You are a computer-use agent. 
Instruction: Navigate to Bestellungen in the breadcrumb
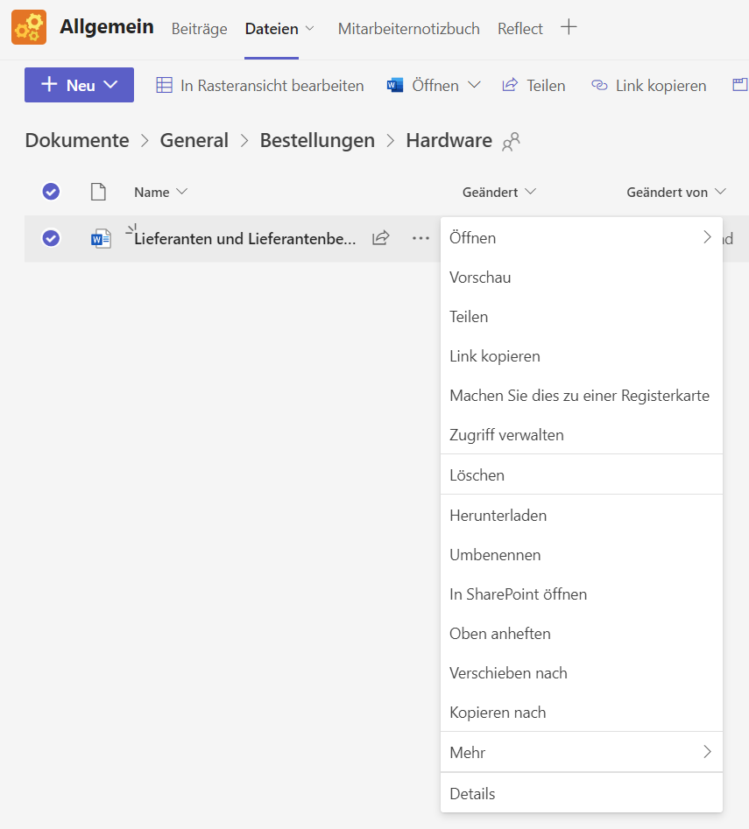pyautogui.click(x=317, y=140)
